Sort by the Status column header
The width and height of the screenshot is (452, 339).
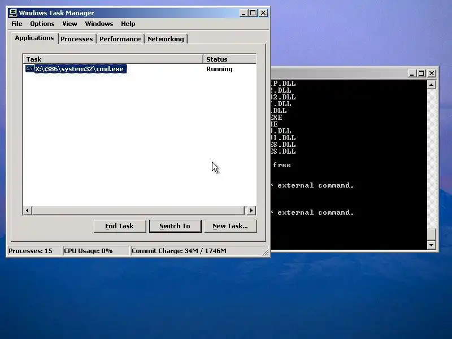[x=230, y=59]
